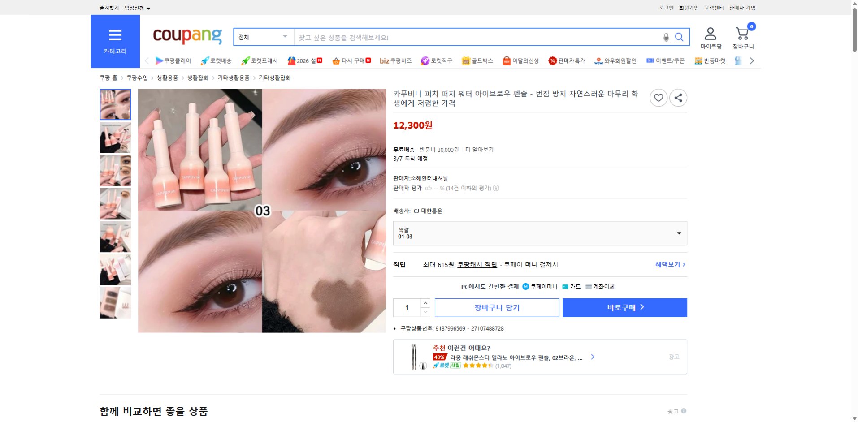Image resolution: width=858 pixels, height=422 pixels.
Task: Select 계좌이체 payment option
Action: 604,287
